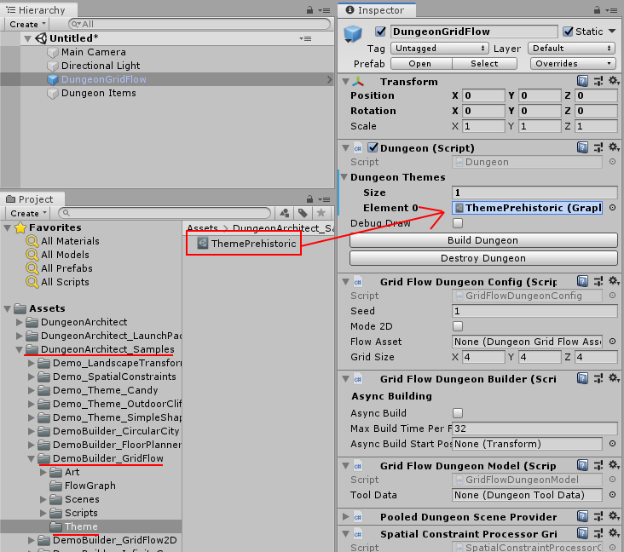
Task: Disable the Dungeon (Script) component checkbox
Action: click(x=373, y=147)
